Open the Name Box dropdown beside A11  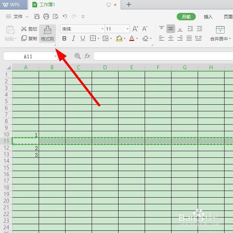[56, 56]
